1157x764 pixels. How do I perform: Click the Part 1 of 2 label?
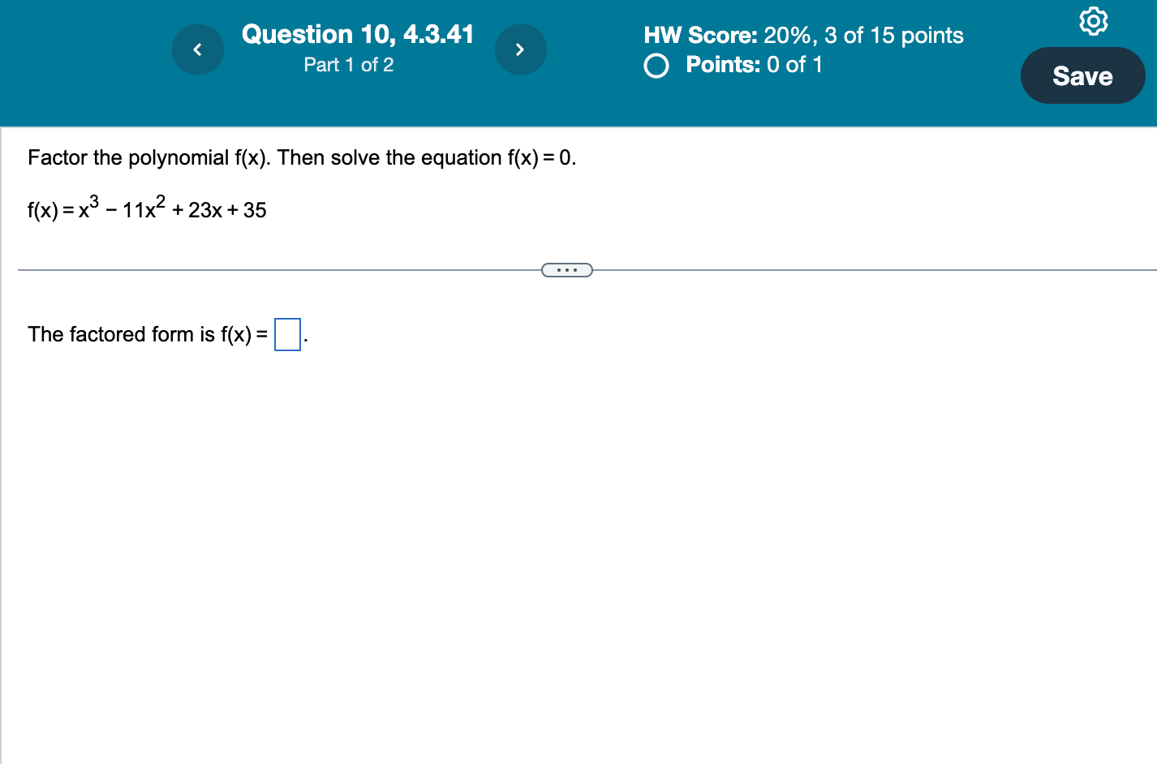coord(349,65)
